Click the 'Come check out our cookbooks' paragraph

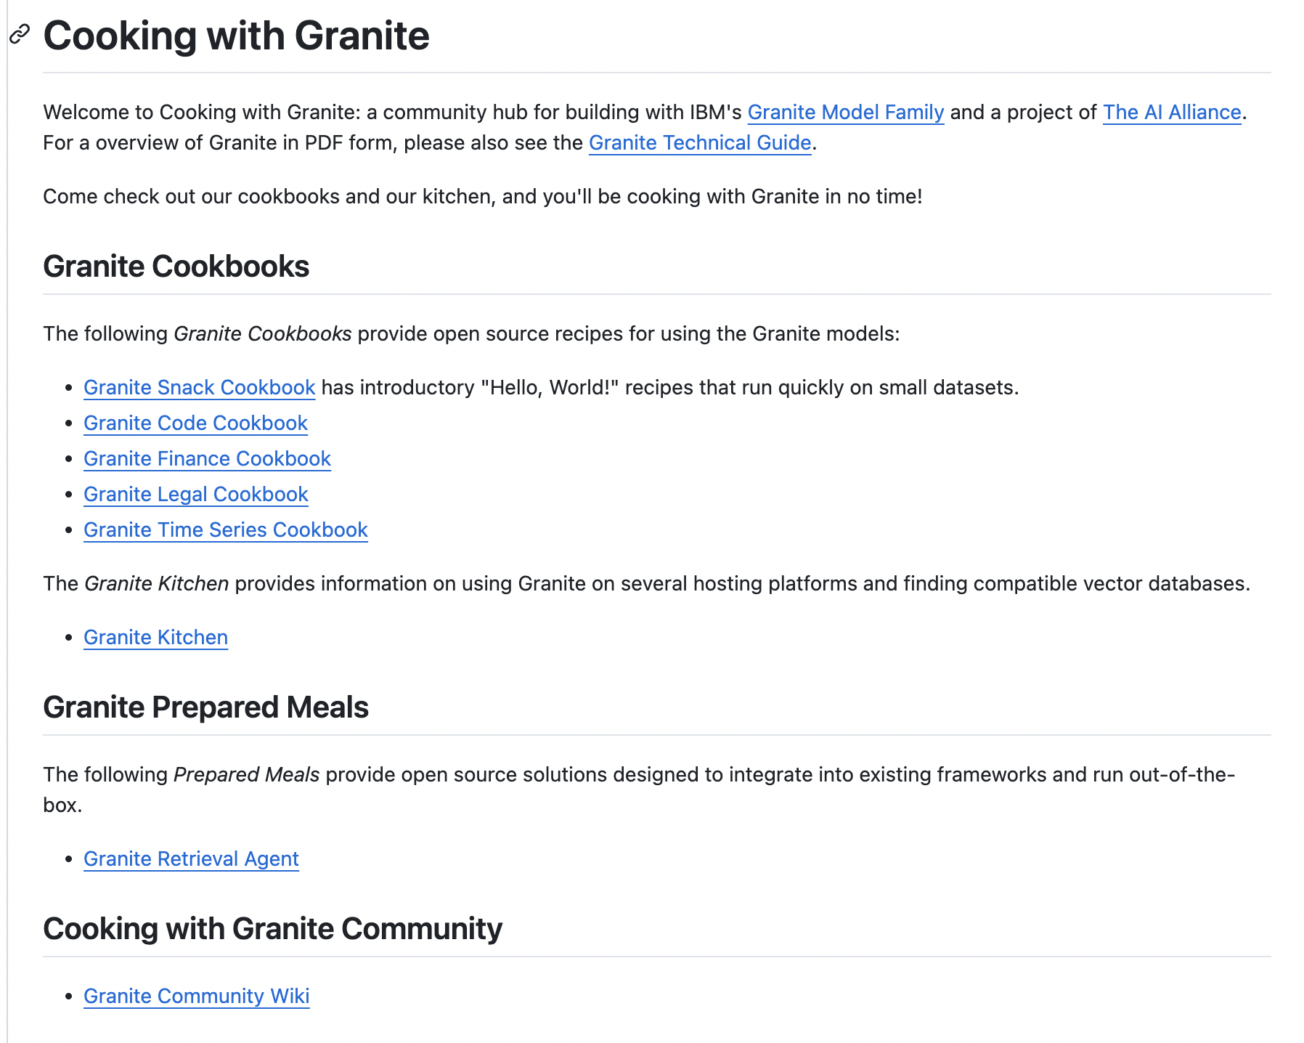483,197
